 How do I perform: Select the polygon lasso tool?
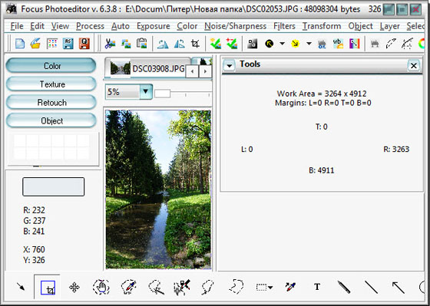(237, 287)
